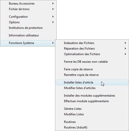Expand the Fichier de tronc submenu
Viewport: 129px width, 131px height.
point(28,9)
